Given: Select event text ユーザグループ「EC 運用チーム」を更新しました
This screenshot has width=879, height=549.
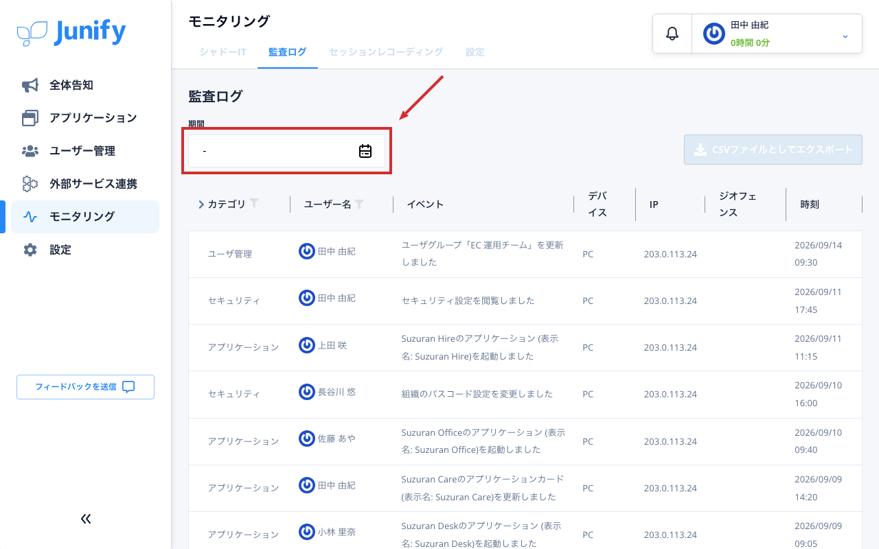Looking at the screenshot, I should 483,254.
